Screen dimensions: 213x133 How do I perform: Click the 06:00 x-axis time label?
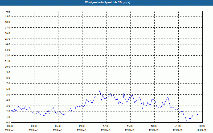(58, 126)
